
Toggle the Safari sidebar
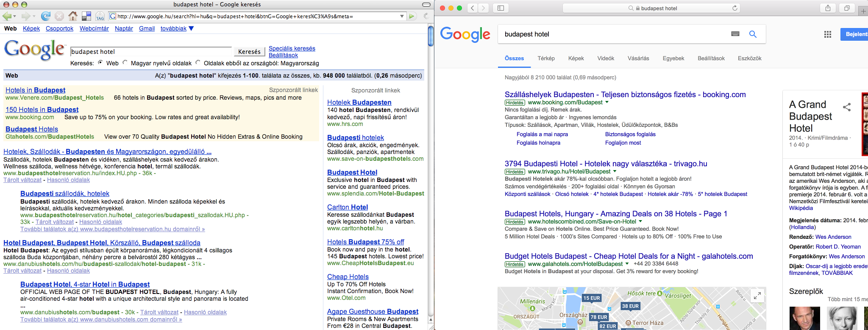[501, 8]
